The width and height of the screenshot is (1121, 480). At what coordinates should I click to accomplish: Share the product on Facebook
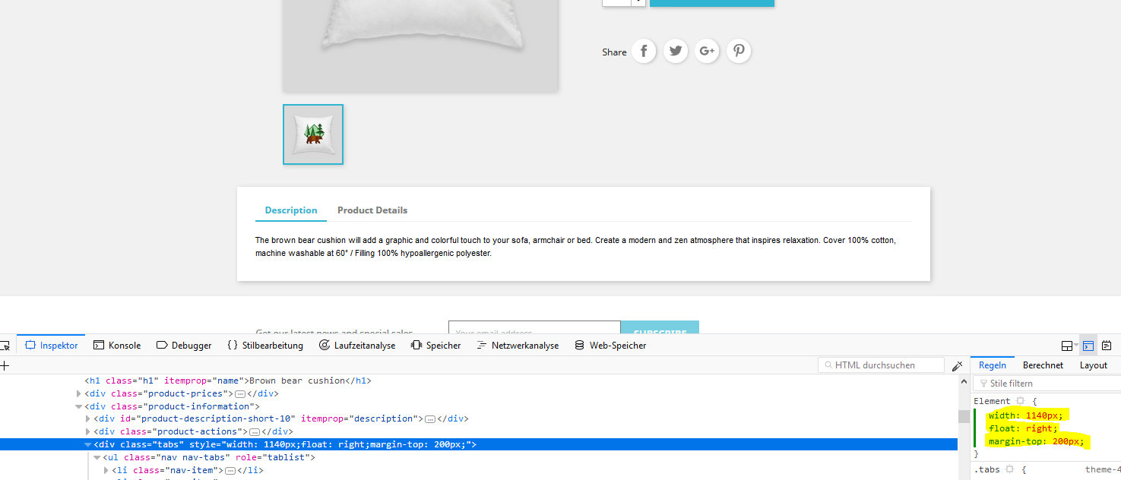(644, 51)
